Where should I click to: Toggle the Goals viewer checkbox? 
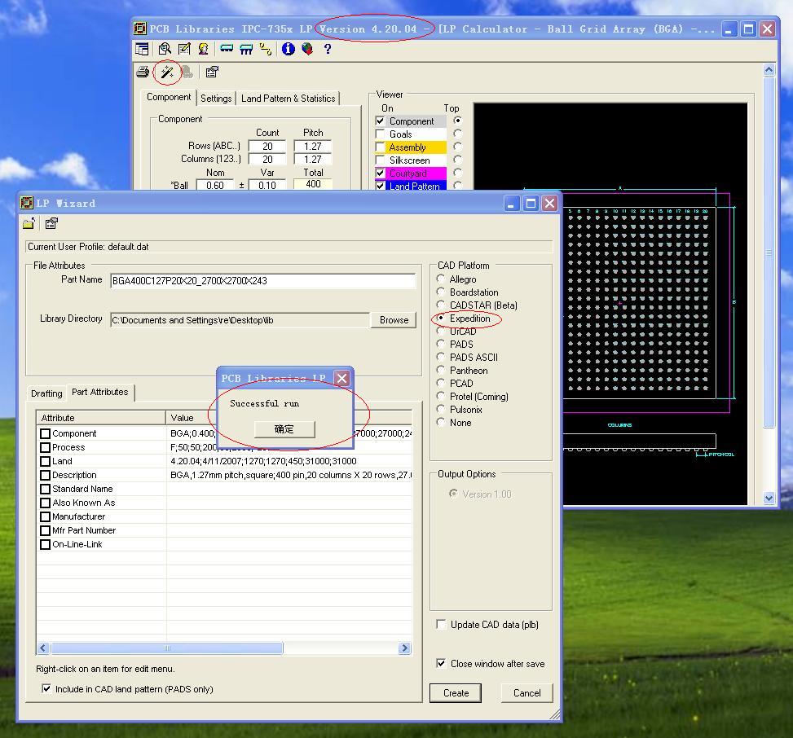(x=380, y=134)
